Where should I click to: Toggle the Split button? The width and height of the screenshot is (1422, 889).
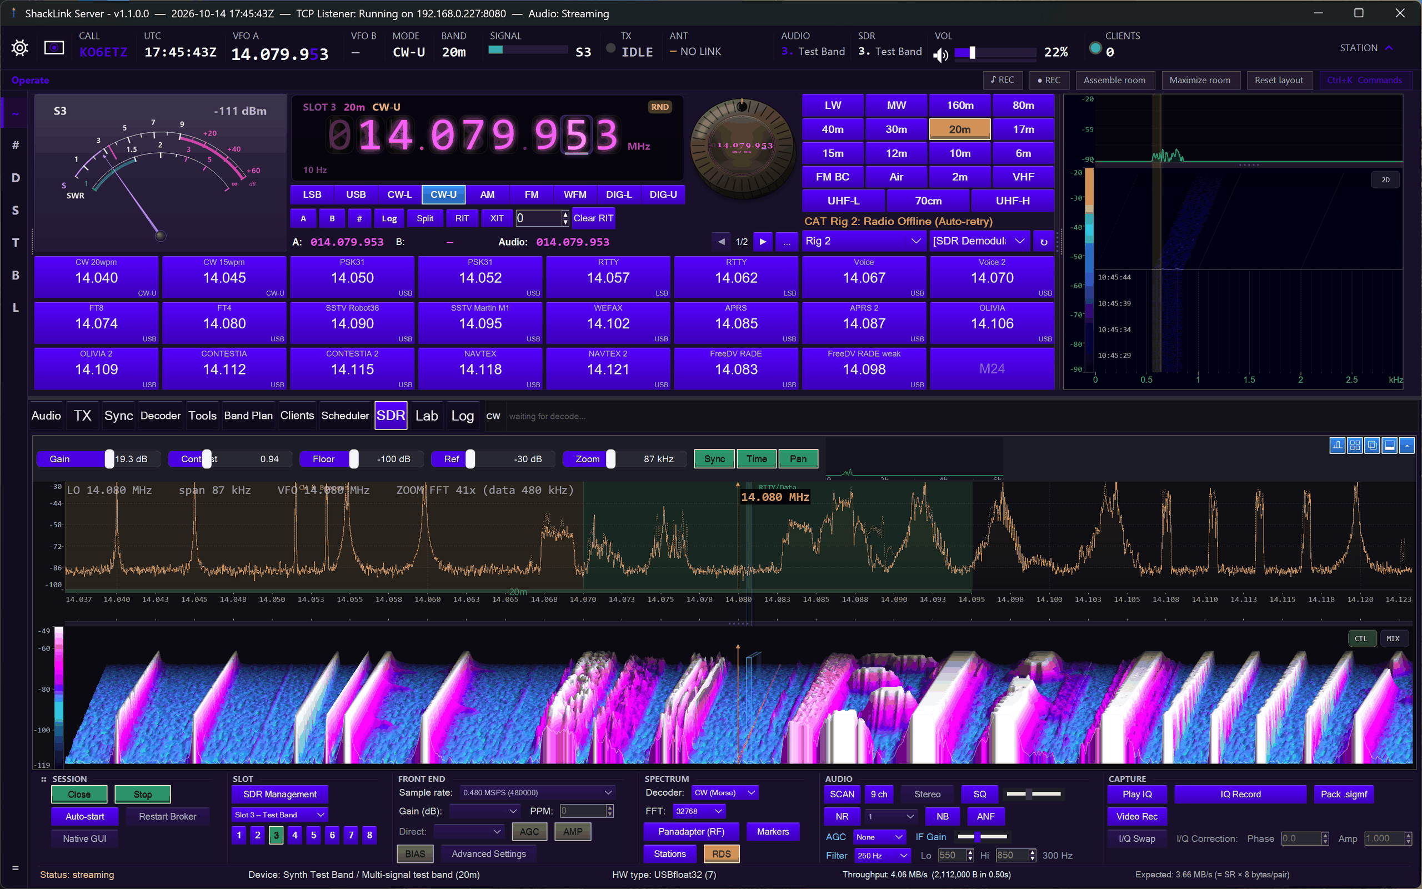[x=425, y=218]
